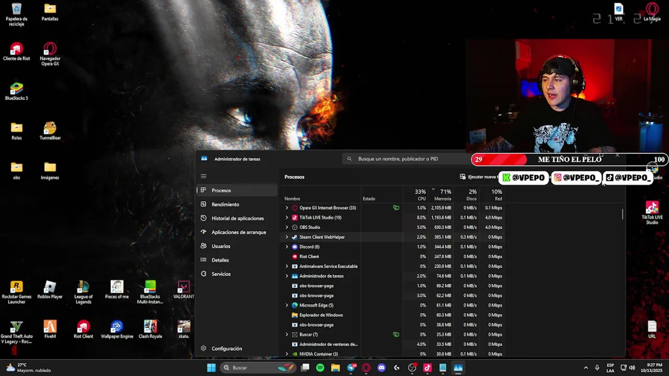Open Historial de aplicaciones tab
This screenshot has height=376, width=669.
click(238, 218)
